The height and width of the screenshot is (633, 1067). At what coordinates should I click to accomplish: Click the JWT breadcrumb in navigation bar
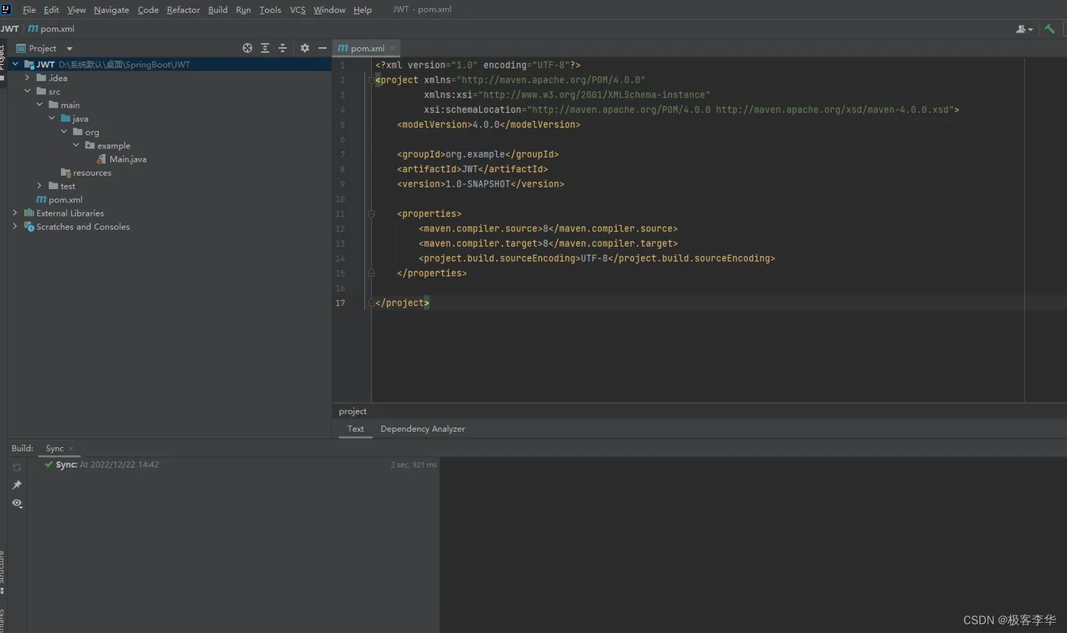point(10,29)
